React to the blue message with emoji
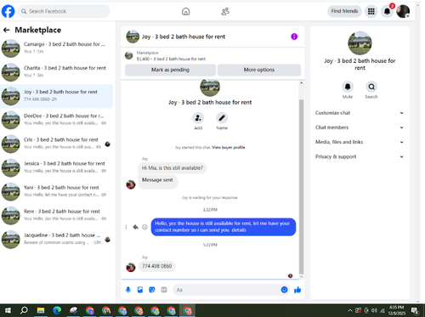 pyautogui.click(x=144, y=227)
